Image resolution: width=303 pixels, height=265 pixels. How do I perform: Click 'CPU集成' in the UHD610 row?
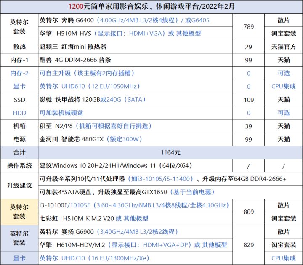pos(284,86)
